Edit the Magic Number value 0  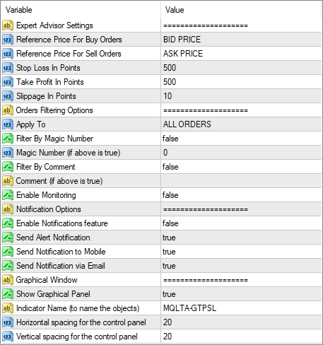(x=241, y=153)
